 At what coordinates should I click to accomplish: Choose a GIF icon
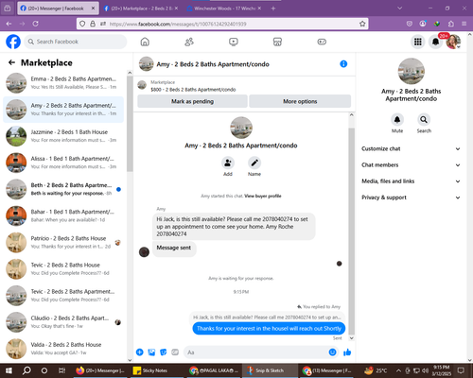pyautogui.click(x=175, y=352)
